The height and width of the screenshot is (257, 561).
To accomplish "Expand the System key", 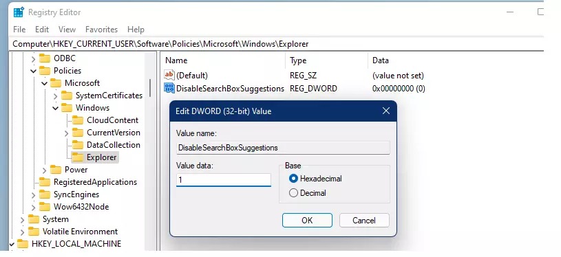I will [x=22, y=219].
